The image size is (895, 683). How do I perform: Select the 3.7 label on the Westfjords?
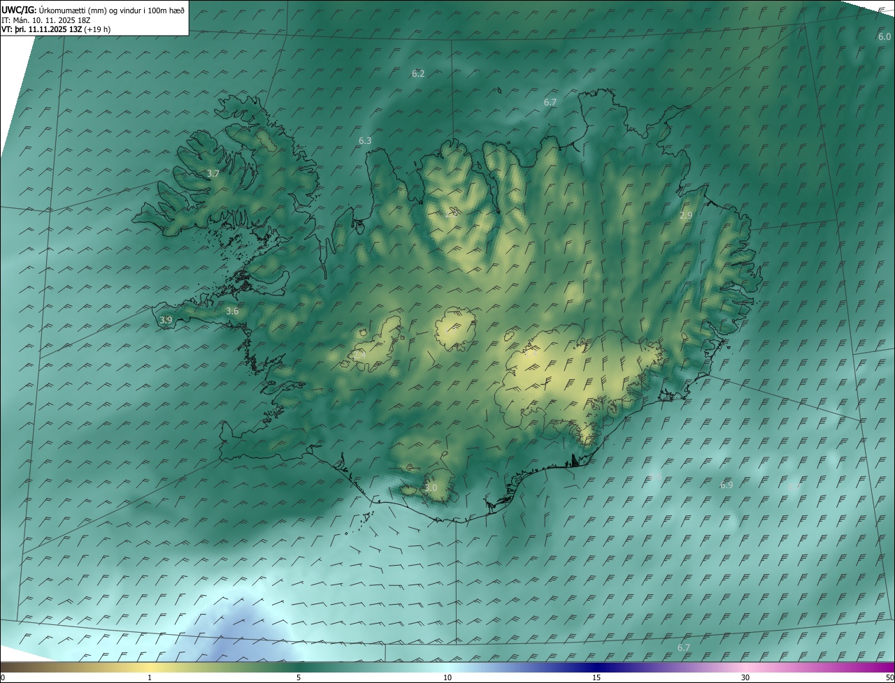coord(213,173)
